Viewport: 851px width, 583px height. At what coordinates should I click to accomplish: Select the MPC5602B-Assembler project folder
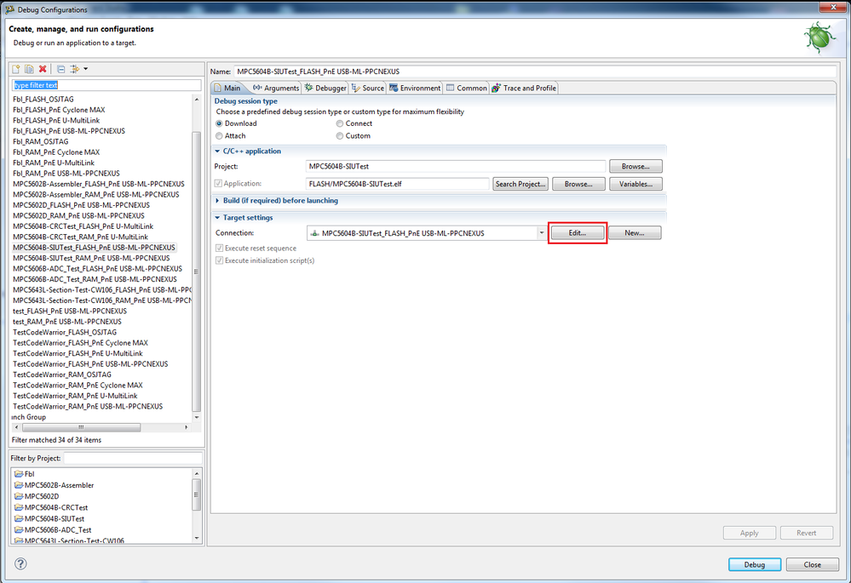tap(55, 485)
